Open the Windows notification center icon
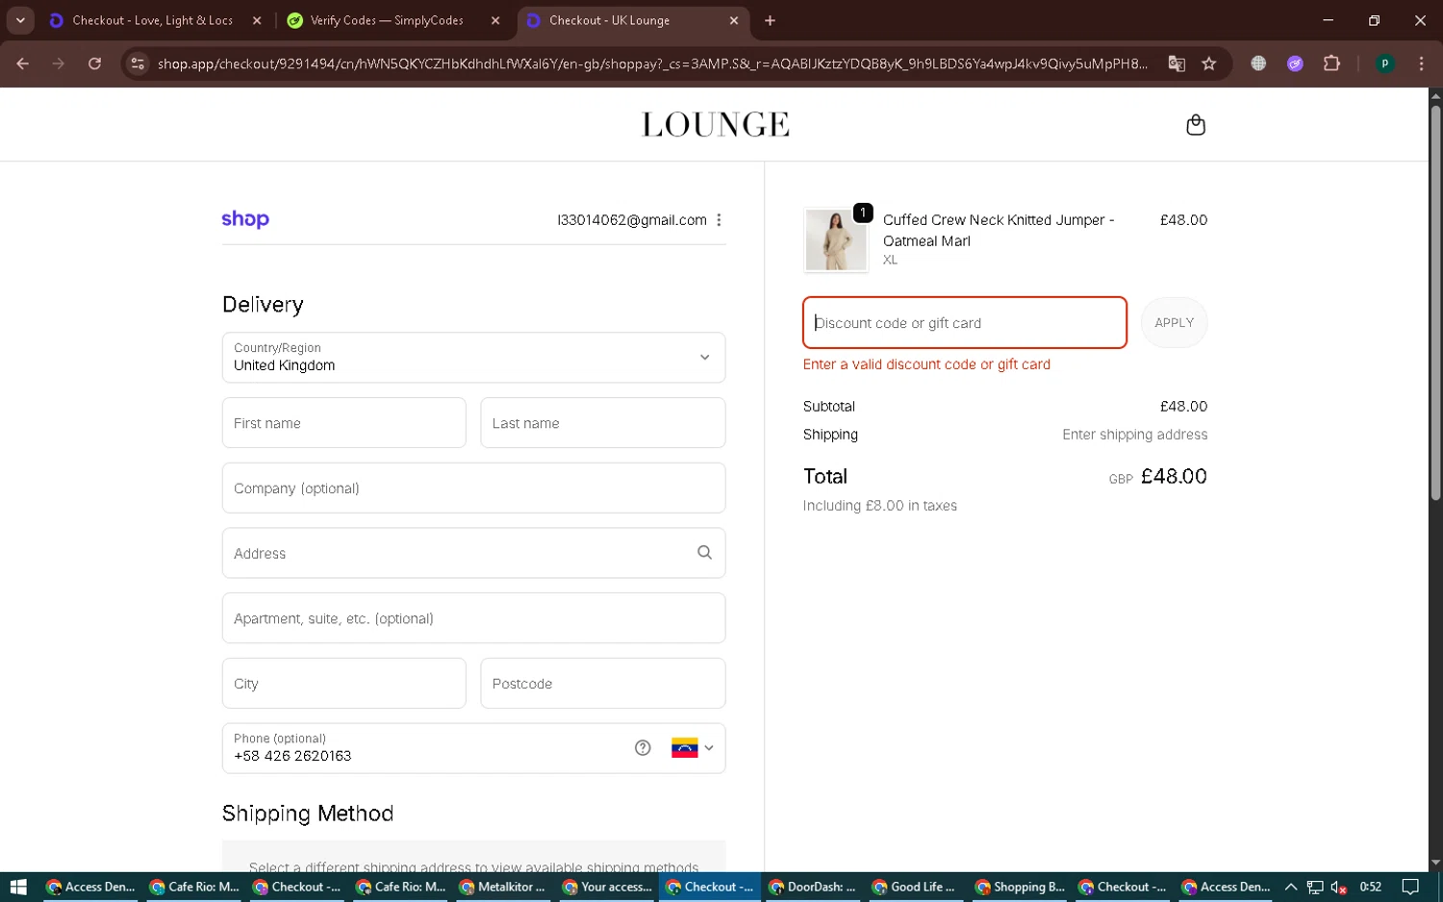Viewport: 1443px width, 902px height. (x=1410, y=887)
